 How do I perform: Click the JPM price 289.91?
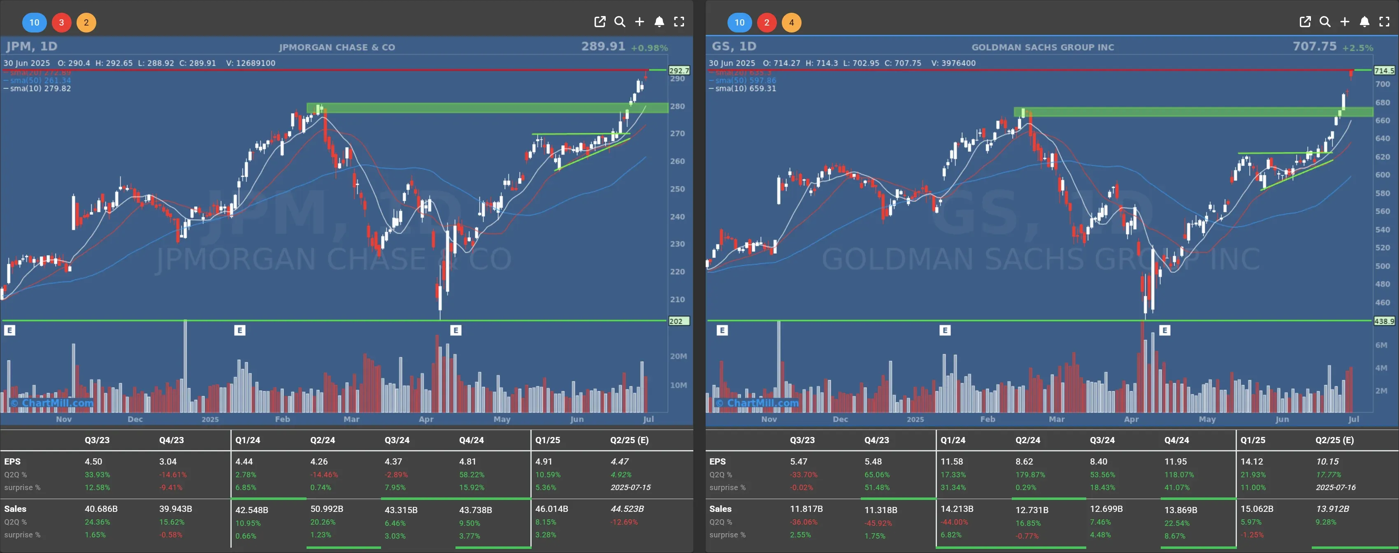tap(603, 46)
